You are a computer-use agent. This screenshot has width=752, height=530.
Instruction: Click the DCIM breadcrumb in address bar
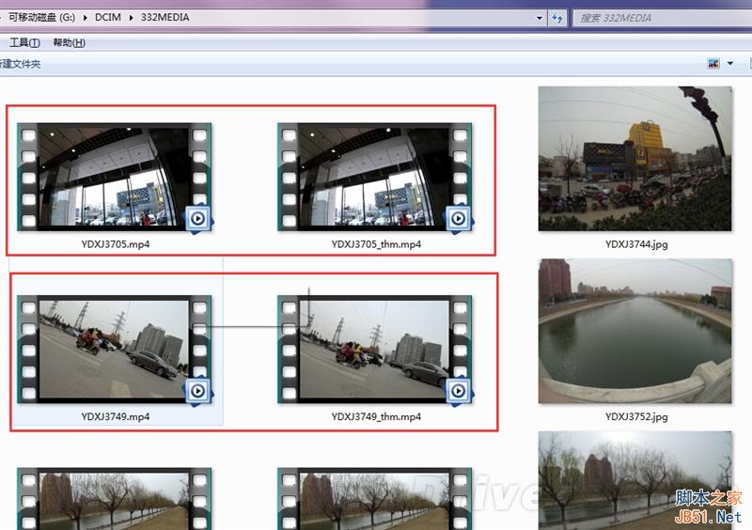pyautogui.click(x=108, y=17)
